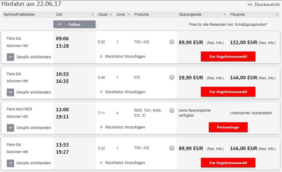Click reservation R icon for 12:00 train

point(172,110)
